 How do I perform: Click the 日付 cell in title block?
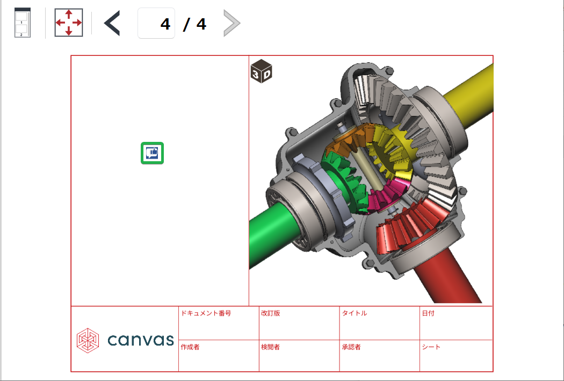click(x=456, y=323)
